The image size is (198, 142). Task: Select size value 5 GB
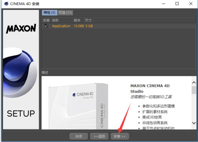pyautogui.click(x=89, y=26)
